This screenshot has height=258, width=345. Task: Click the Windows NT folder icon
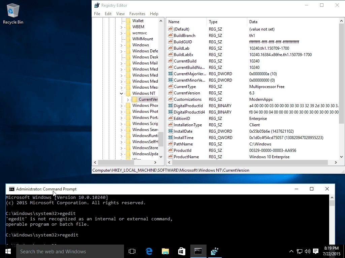pos(128,93)
